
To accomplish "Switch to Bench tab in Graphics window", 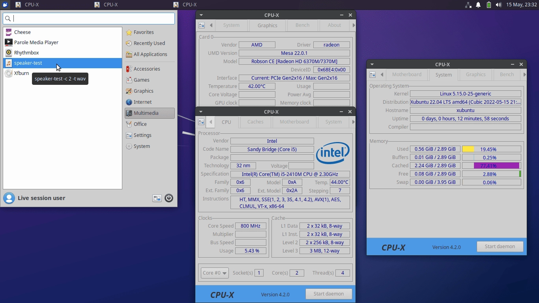I will tap(303, 25).
